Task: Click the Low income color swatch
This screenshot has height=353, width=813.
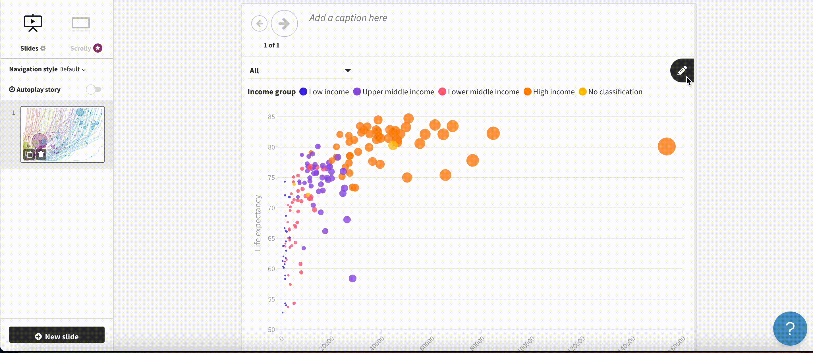Action: click(x=303, y=92)
